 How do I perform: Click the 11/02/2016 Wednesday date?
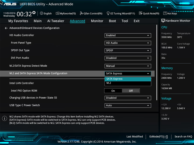pos(9,15)
